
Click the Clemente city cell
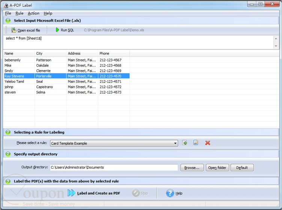coord(43,71)
